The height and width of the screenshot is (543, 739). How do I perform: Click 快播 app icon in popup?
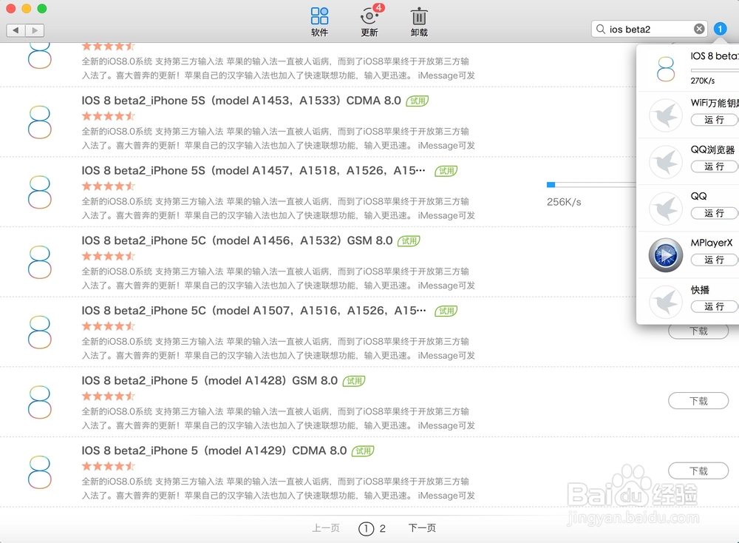666,302
